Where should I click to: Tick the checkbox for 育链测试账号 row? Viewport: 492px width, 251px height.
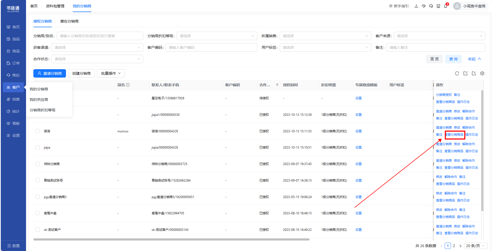(38, 180)
